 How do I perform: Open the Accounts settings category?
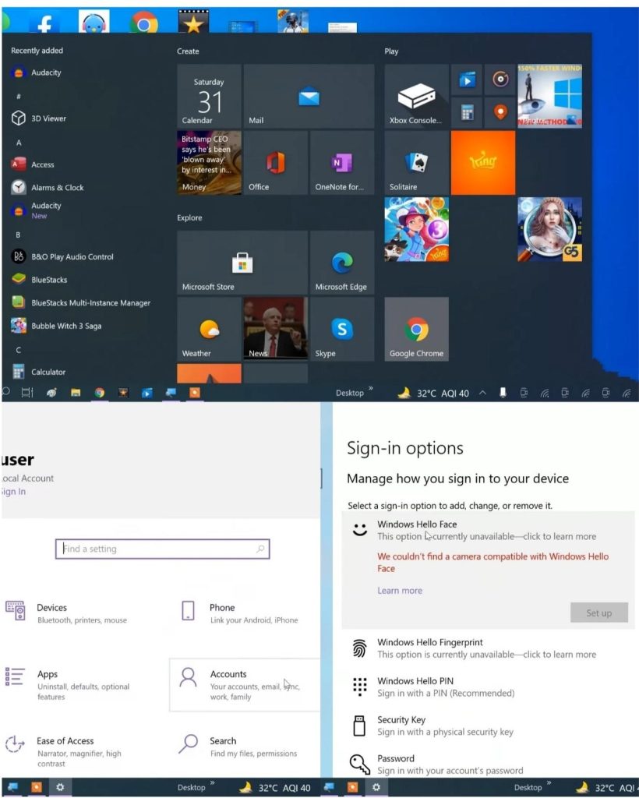point(245,684)
